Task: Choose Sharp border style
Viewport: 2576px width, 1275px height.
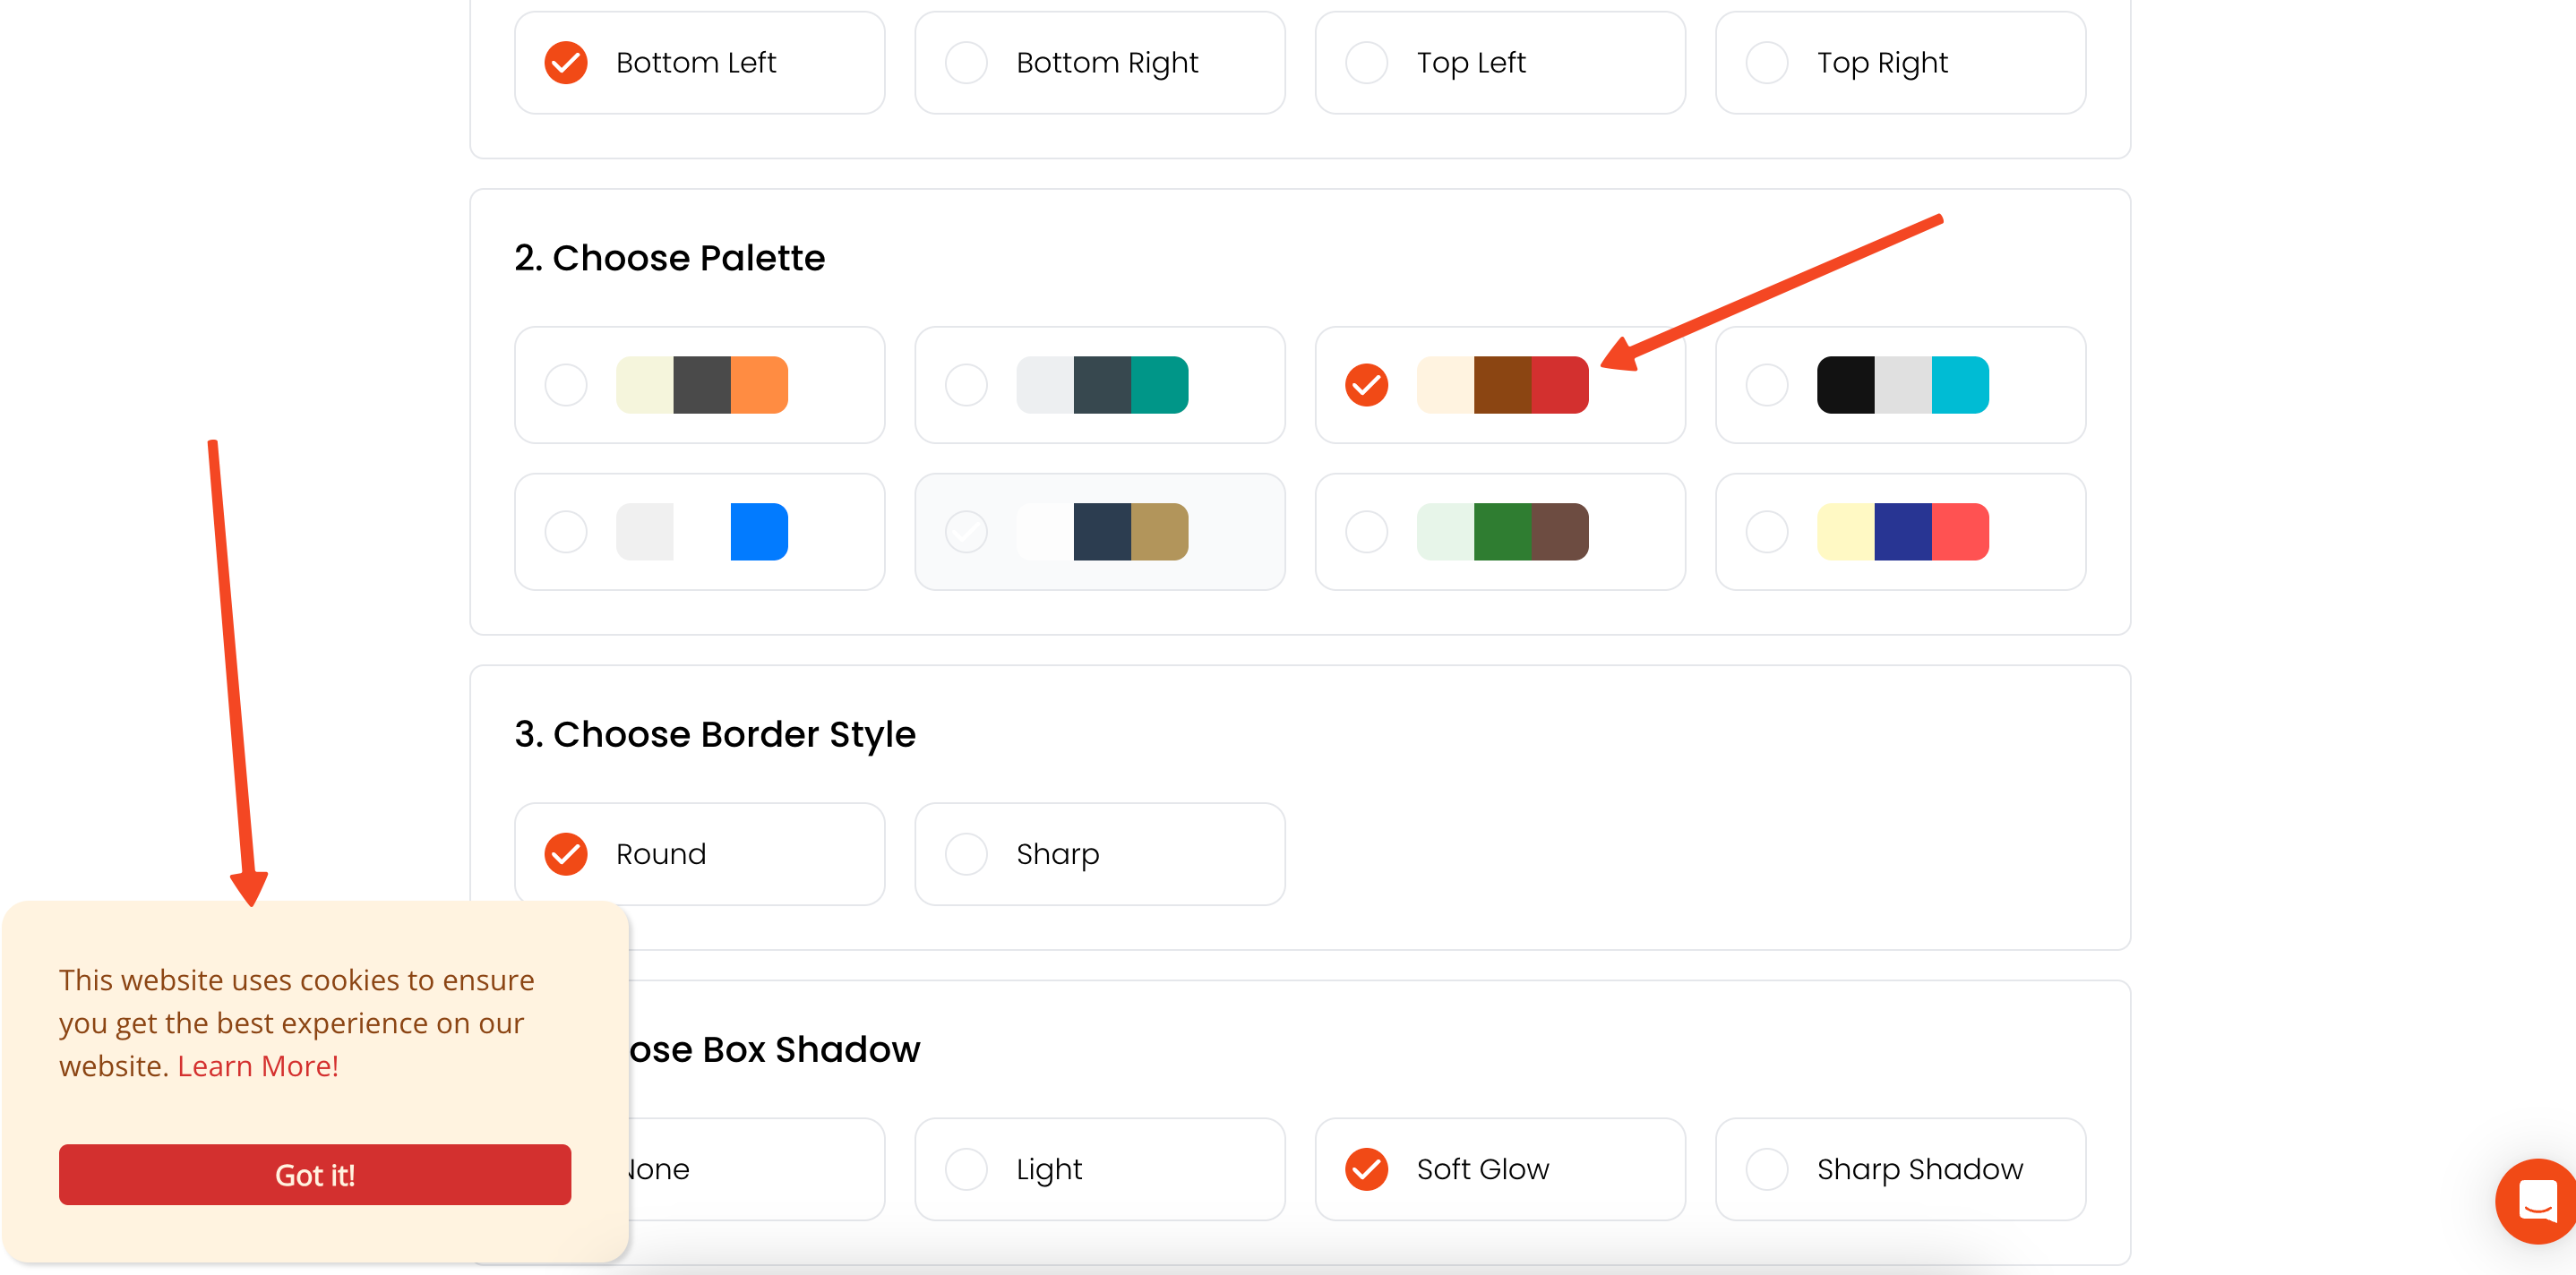Action: [x=1099, y=854]
